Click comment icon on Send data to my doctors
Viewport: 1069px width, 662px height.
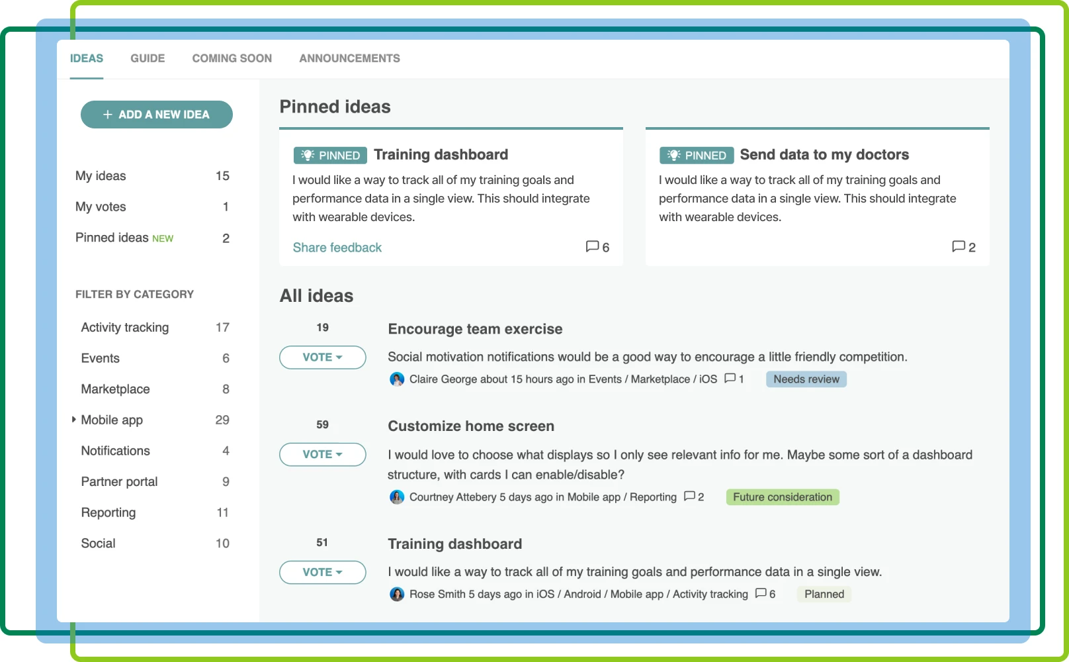point(958,247)
